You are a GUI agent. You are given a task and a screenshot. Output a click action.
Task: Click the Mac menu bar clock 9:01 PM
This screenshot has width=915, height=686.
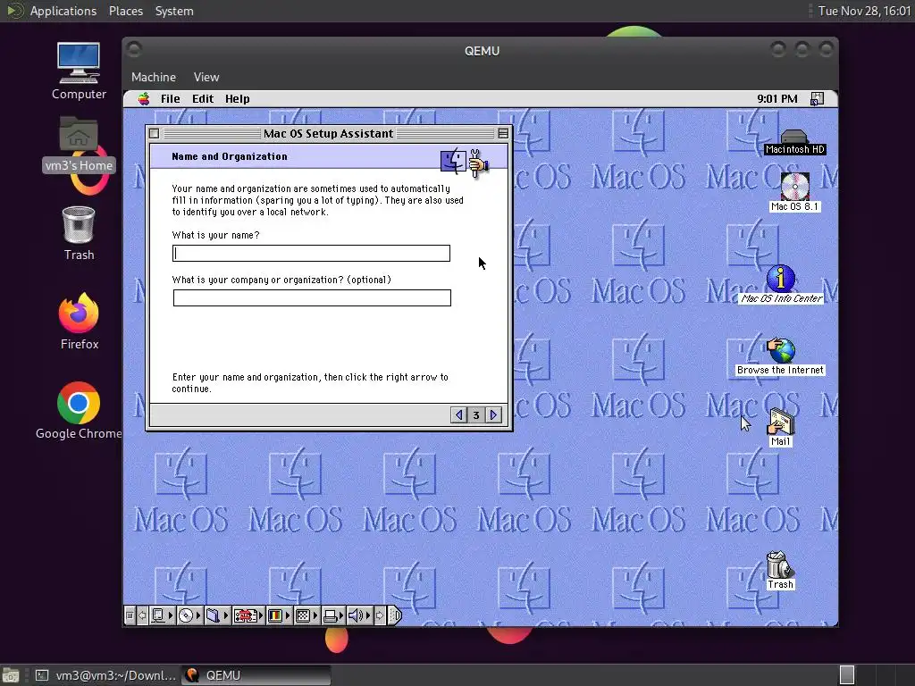point(776,98)
